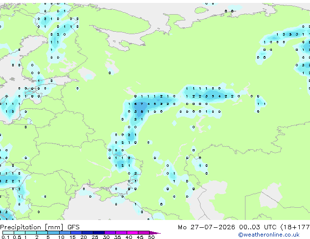Click the "35" legend scale label
The image size is (310, 239).
pyautogui.click(x=117, y=237)
